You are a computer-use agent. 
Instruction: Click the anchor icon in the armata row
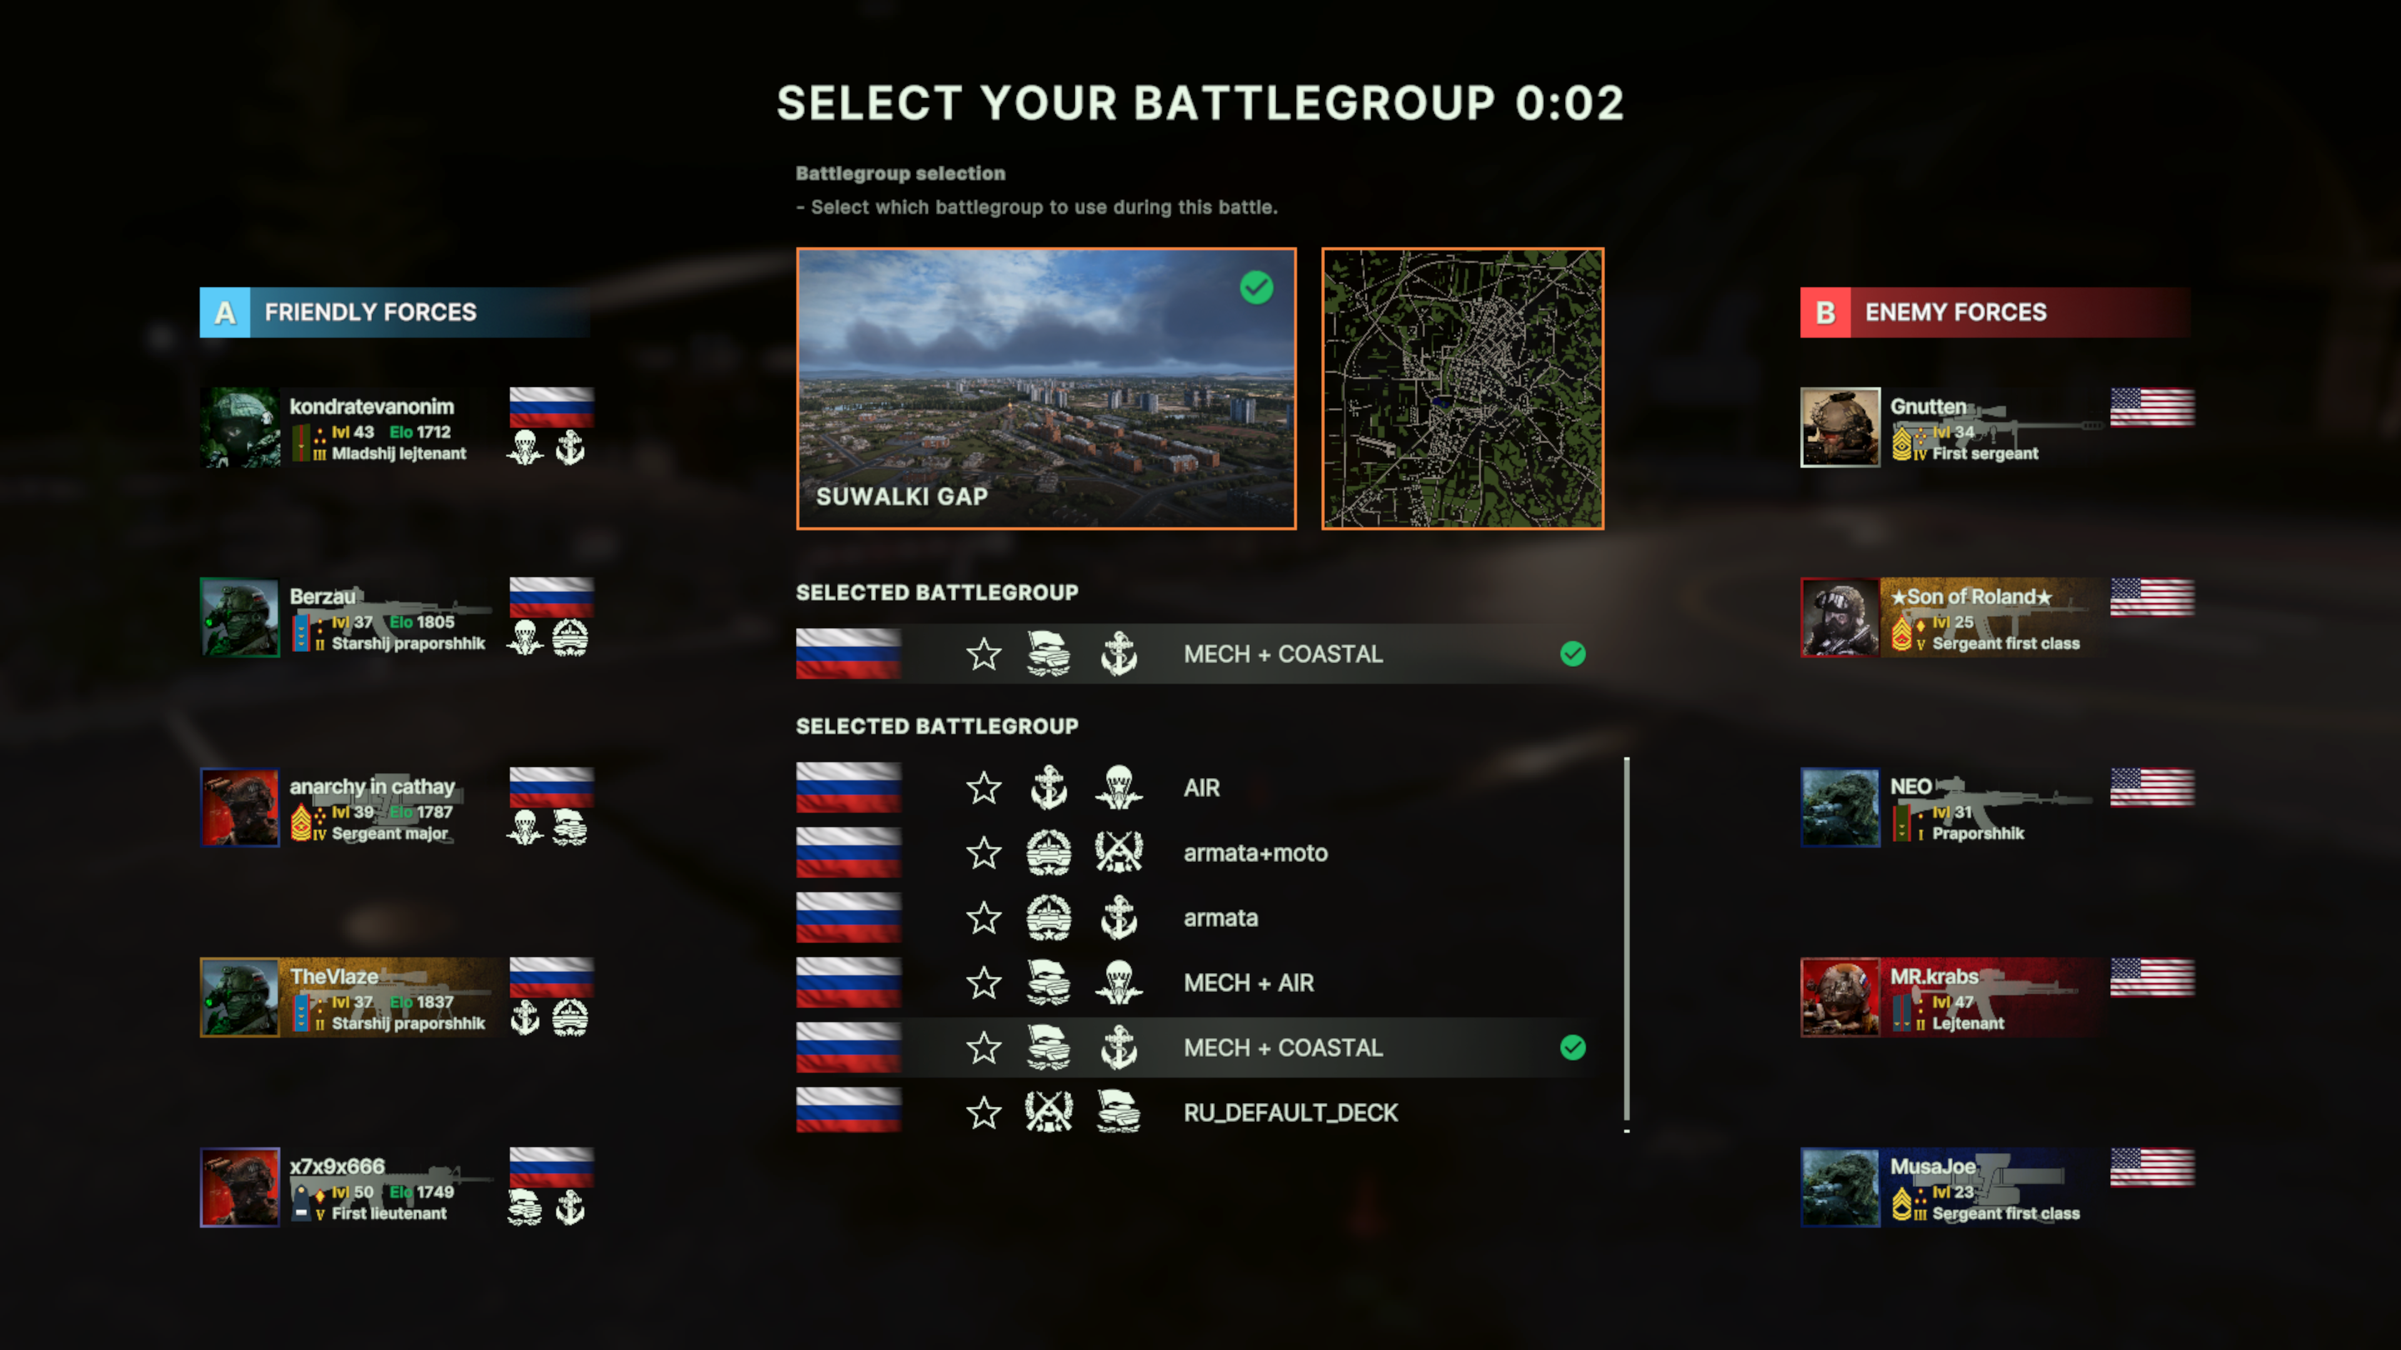click(1119, 917)
